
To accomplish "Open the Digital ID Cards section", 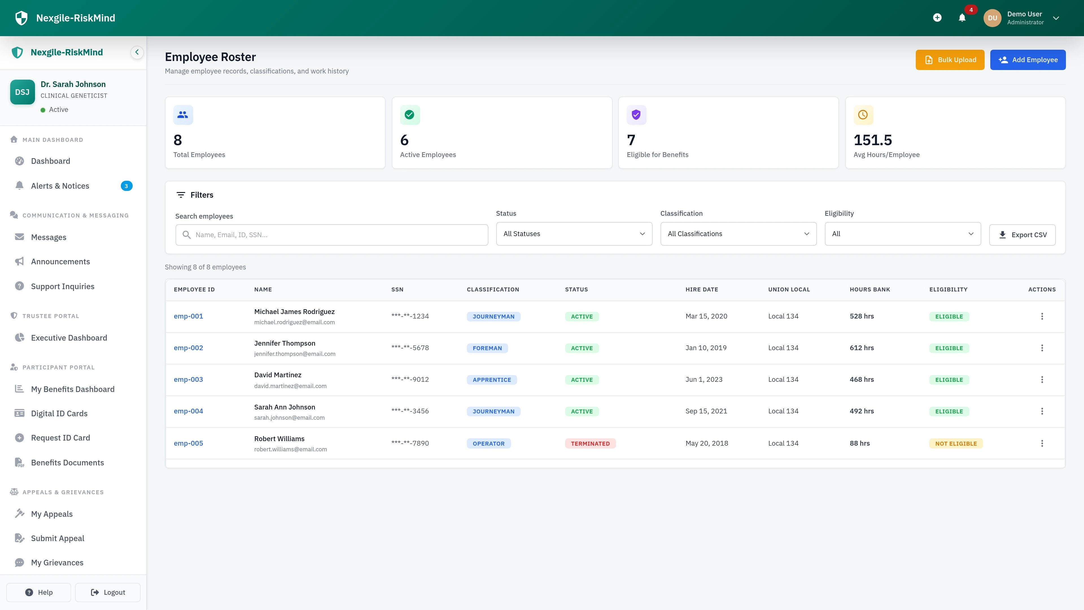I will [59, 413].
